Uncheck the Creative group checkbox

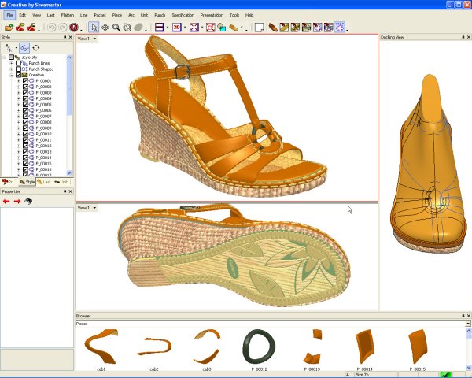pos(19,75)
